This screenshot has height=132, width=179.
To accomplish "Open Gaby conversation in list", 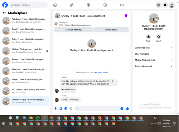I will click(25, 41).
